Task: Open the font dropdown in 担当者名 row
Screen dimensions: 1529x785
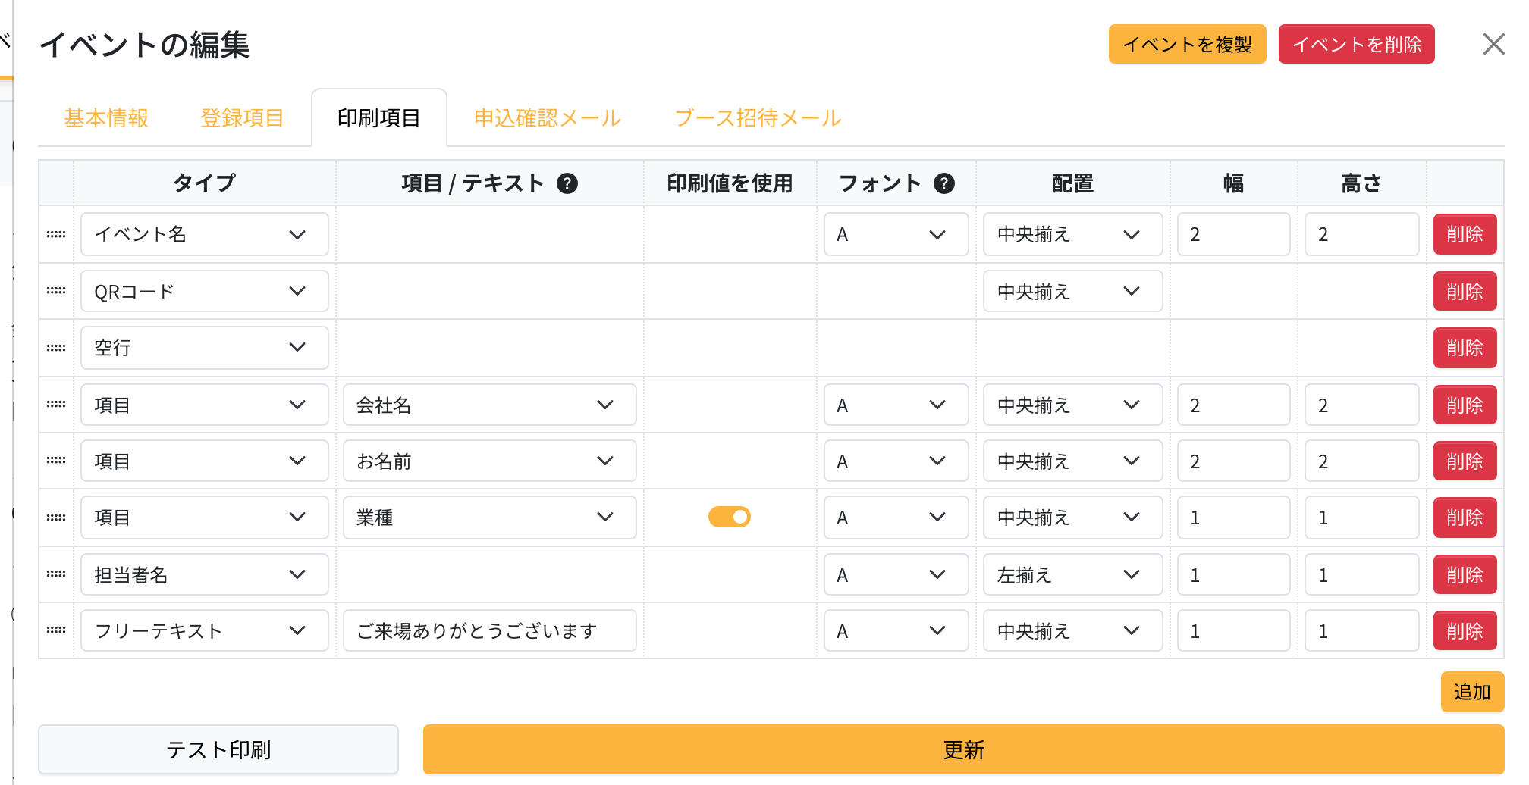Action: coord(896,574)
